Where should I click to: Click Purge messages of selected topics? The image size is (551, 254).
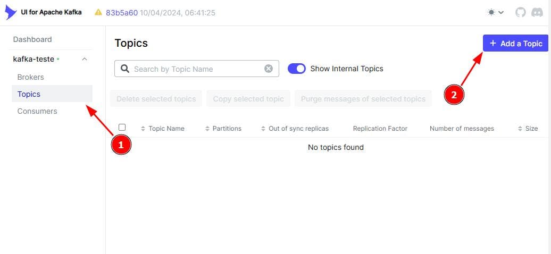[363, 99]
